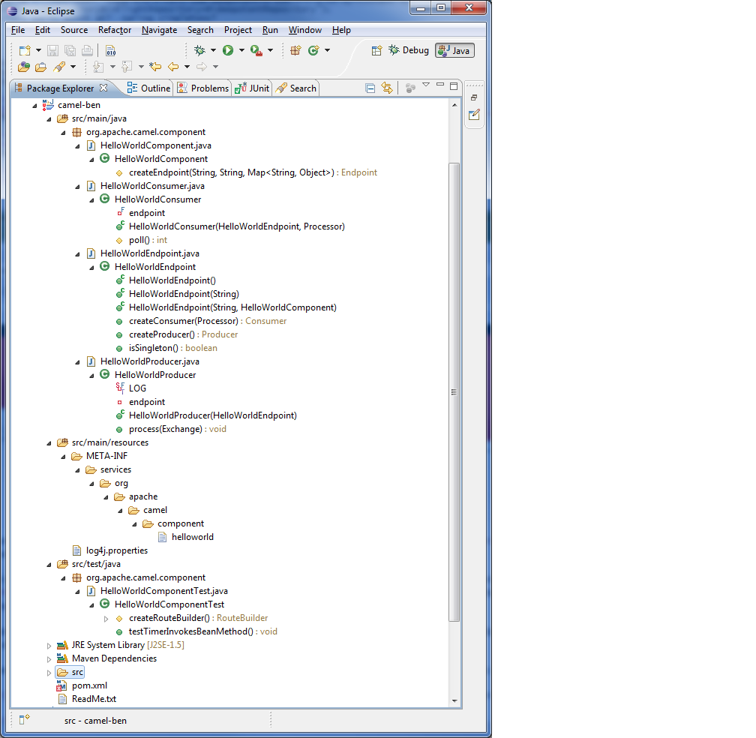Screen dimensions: 756x738
Task: Click Collapse All in Package Explorer
Action: click(x=370, y=88)
